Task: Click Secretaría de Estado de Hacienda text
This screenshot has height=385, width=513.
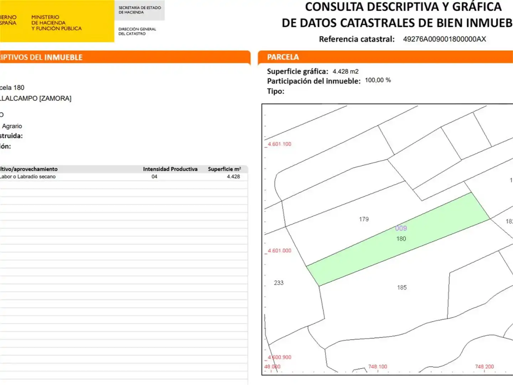Action: [x=140, y=10]
